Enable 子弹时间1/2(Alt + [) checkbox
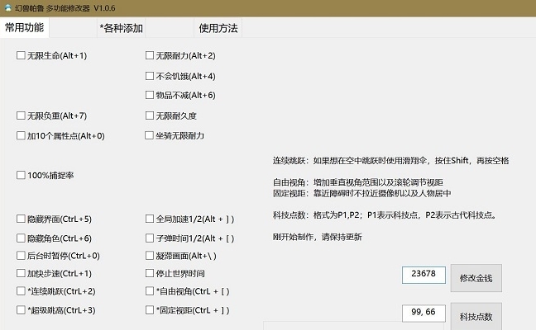536x330 pixels. coord(150,238)
